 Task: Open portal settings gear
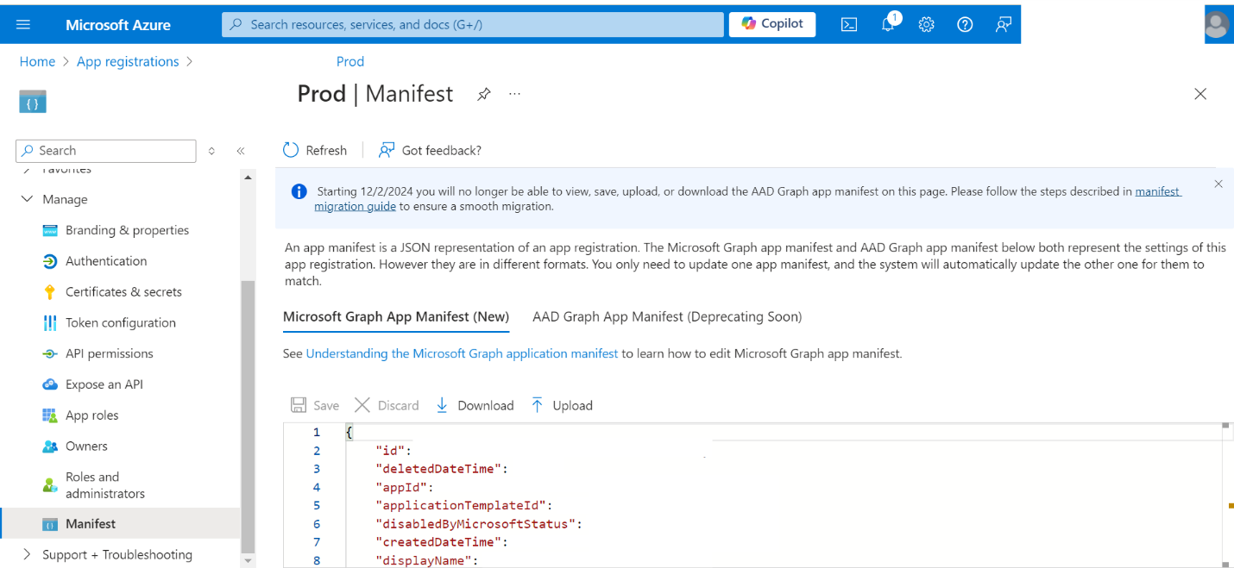(927, 24)
